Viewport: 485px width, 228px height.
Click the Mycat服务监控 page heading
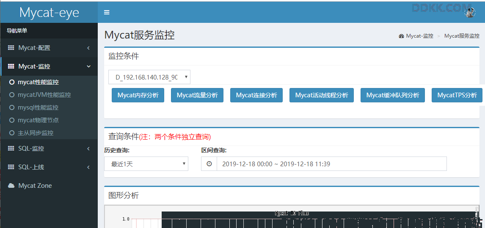(x=140, y=35)
